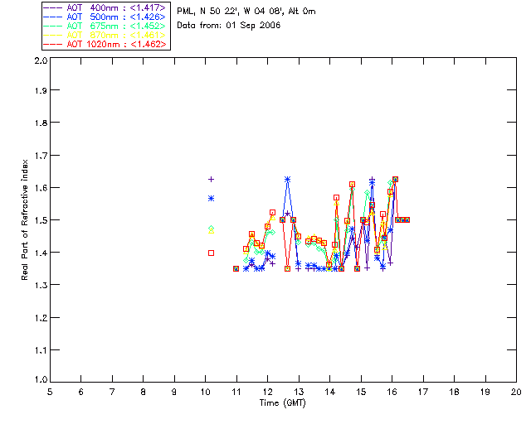The width and height of the screenshot is (531, 424).
Task: Click the hour 14 label on the time axis
Action: 330,392
